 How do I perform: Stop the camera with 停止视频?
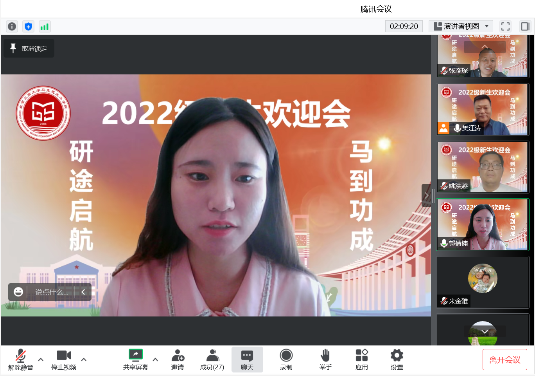point(64,360)
